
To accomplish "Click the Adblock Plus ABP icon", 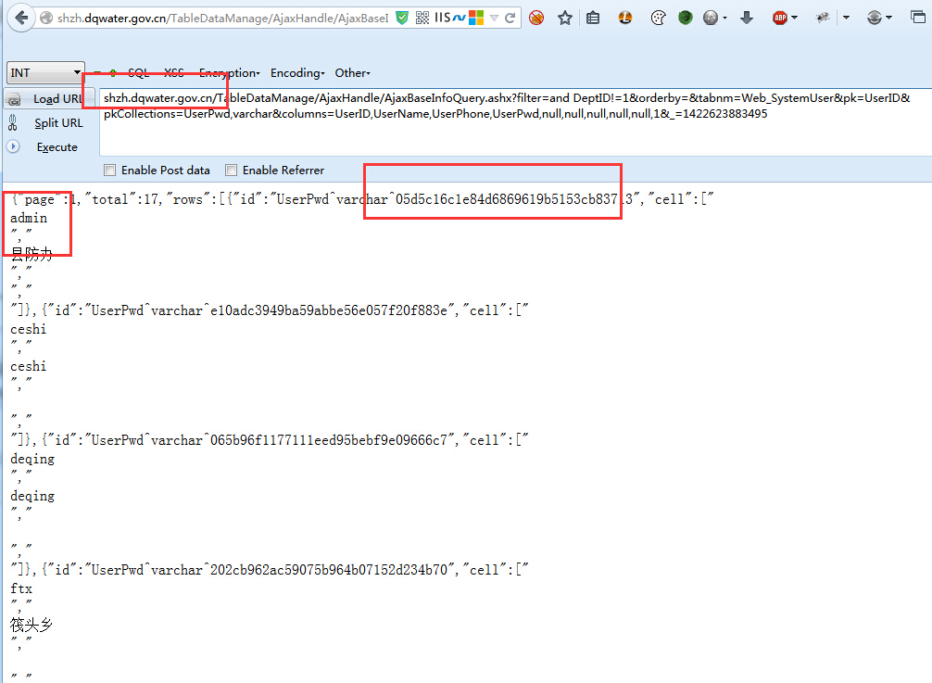I will [780, 18].
